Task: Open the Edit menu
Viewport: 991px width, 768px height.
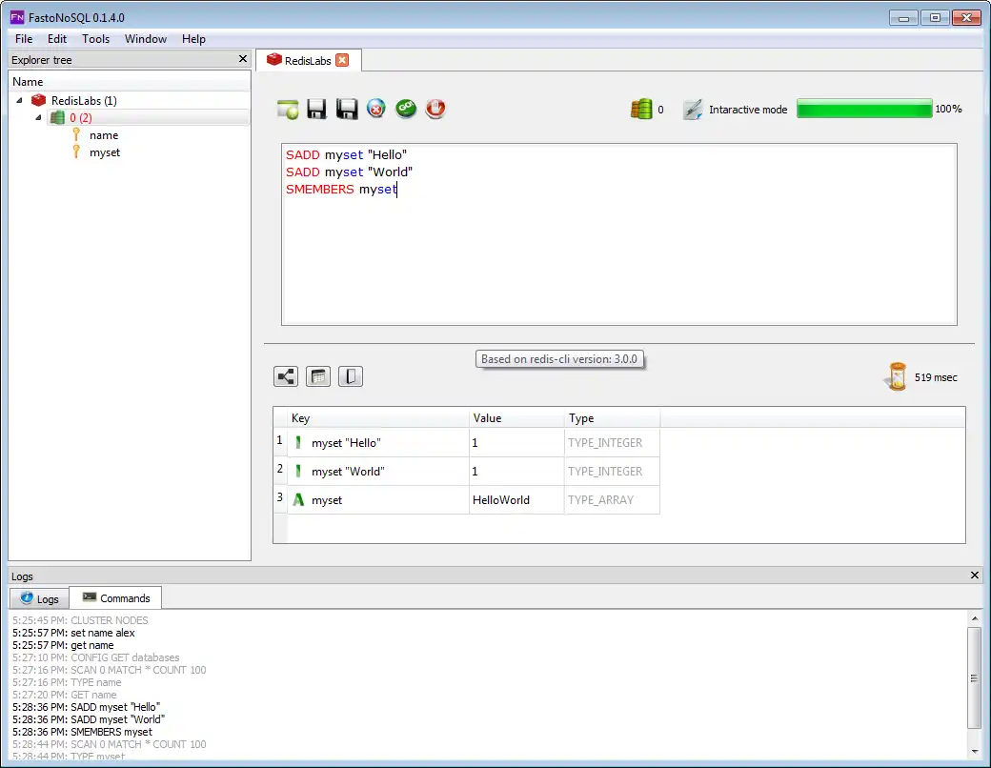Action: click(57, 38)
